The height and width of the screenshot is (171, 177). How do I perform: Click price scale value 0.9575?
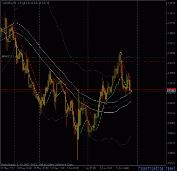[170, 163]
